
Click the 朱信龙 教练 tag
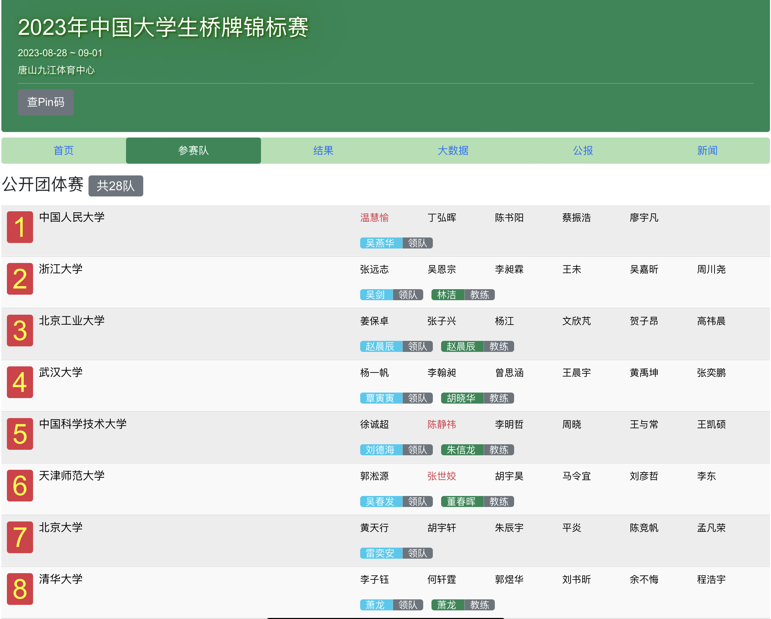click(x=478, y=450)
